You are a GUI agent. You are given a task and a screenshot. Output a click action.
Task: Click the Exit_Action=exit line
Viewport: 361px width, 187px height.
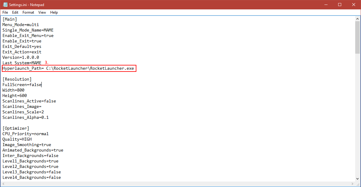[x=22, y=52]
